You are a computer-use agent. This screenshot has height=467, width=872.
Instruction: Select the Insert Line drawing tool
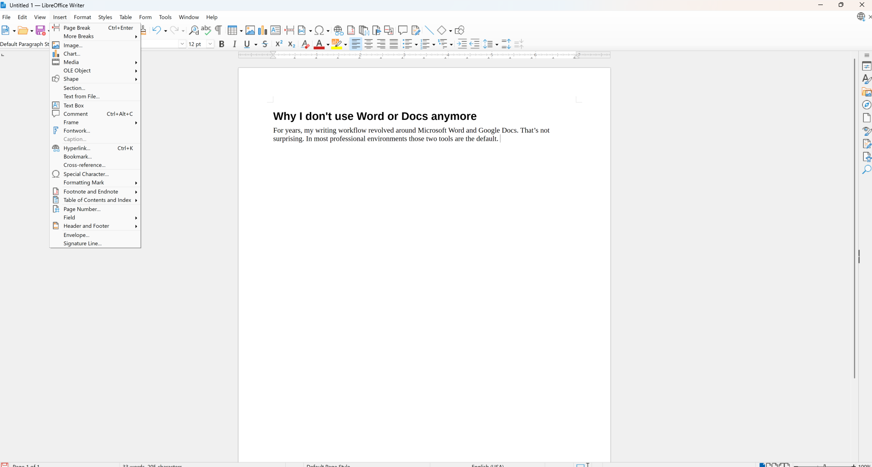click(429, 31)
